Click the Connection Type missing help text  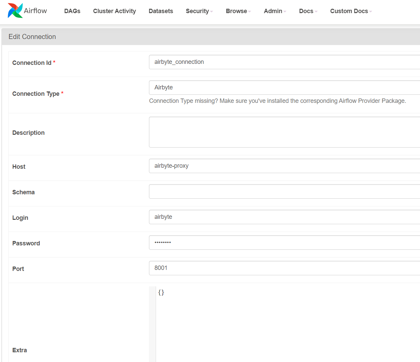277,101
